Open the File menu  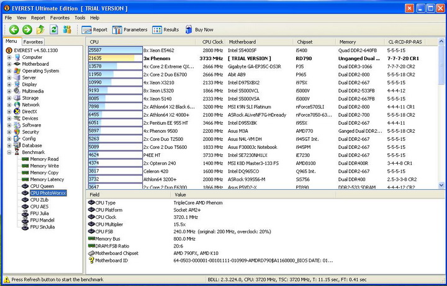pos(8,17)
